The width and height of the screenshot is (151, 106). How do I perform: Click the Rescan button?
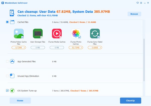tap(134, 14)
